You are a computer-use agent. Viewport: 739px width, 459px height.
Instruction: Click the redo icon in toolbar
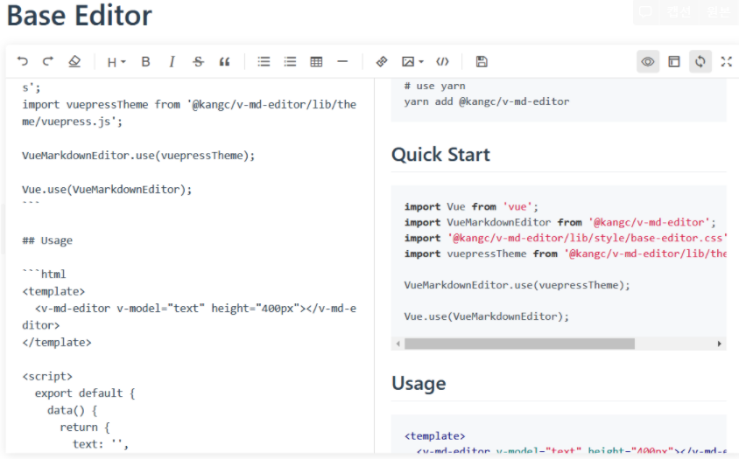coord(48,61)
